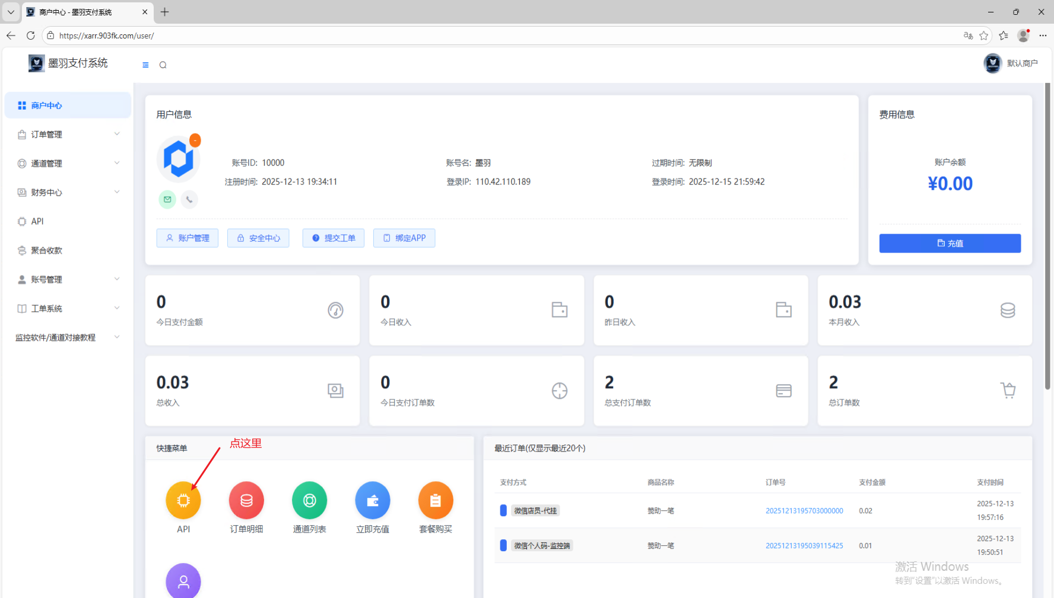Click the purple user quick menu icon
Image resolution: width=1054 pixels, height=598 pixels.
(183, 581)
